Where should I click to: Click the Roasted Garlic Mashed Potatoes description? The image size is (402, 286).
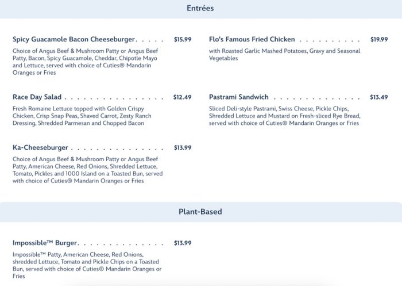285,55
